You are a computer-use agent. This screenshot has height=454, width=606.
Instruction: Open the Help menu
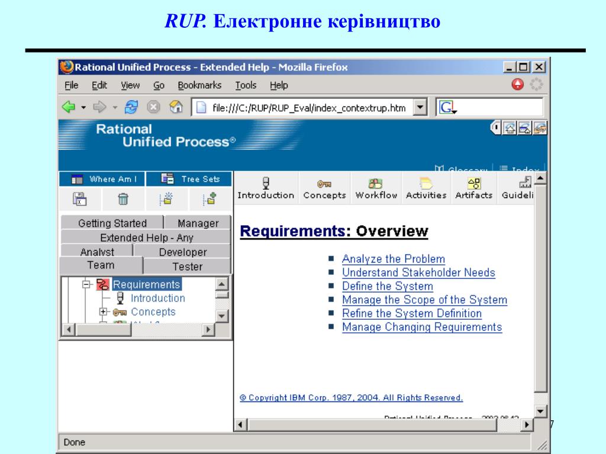[279, 85]
